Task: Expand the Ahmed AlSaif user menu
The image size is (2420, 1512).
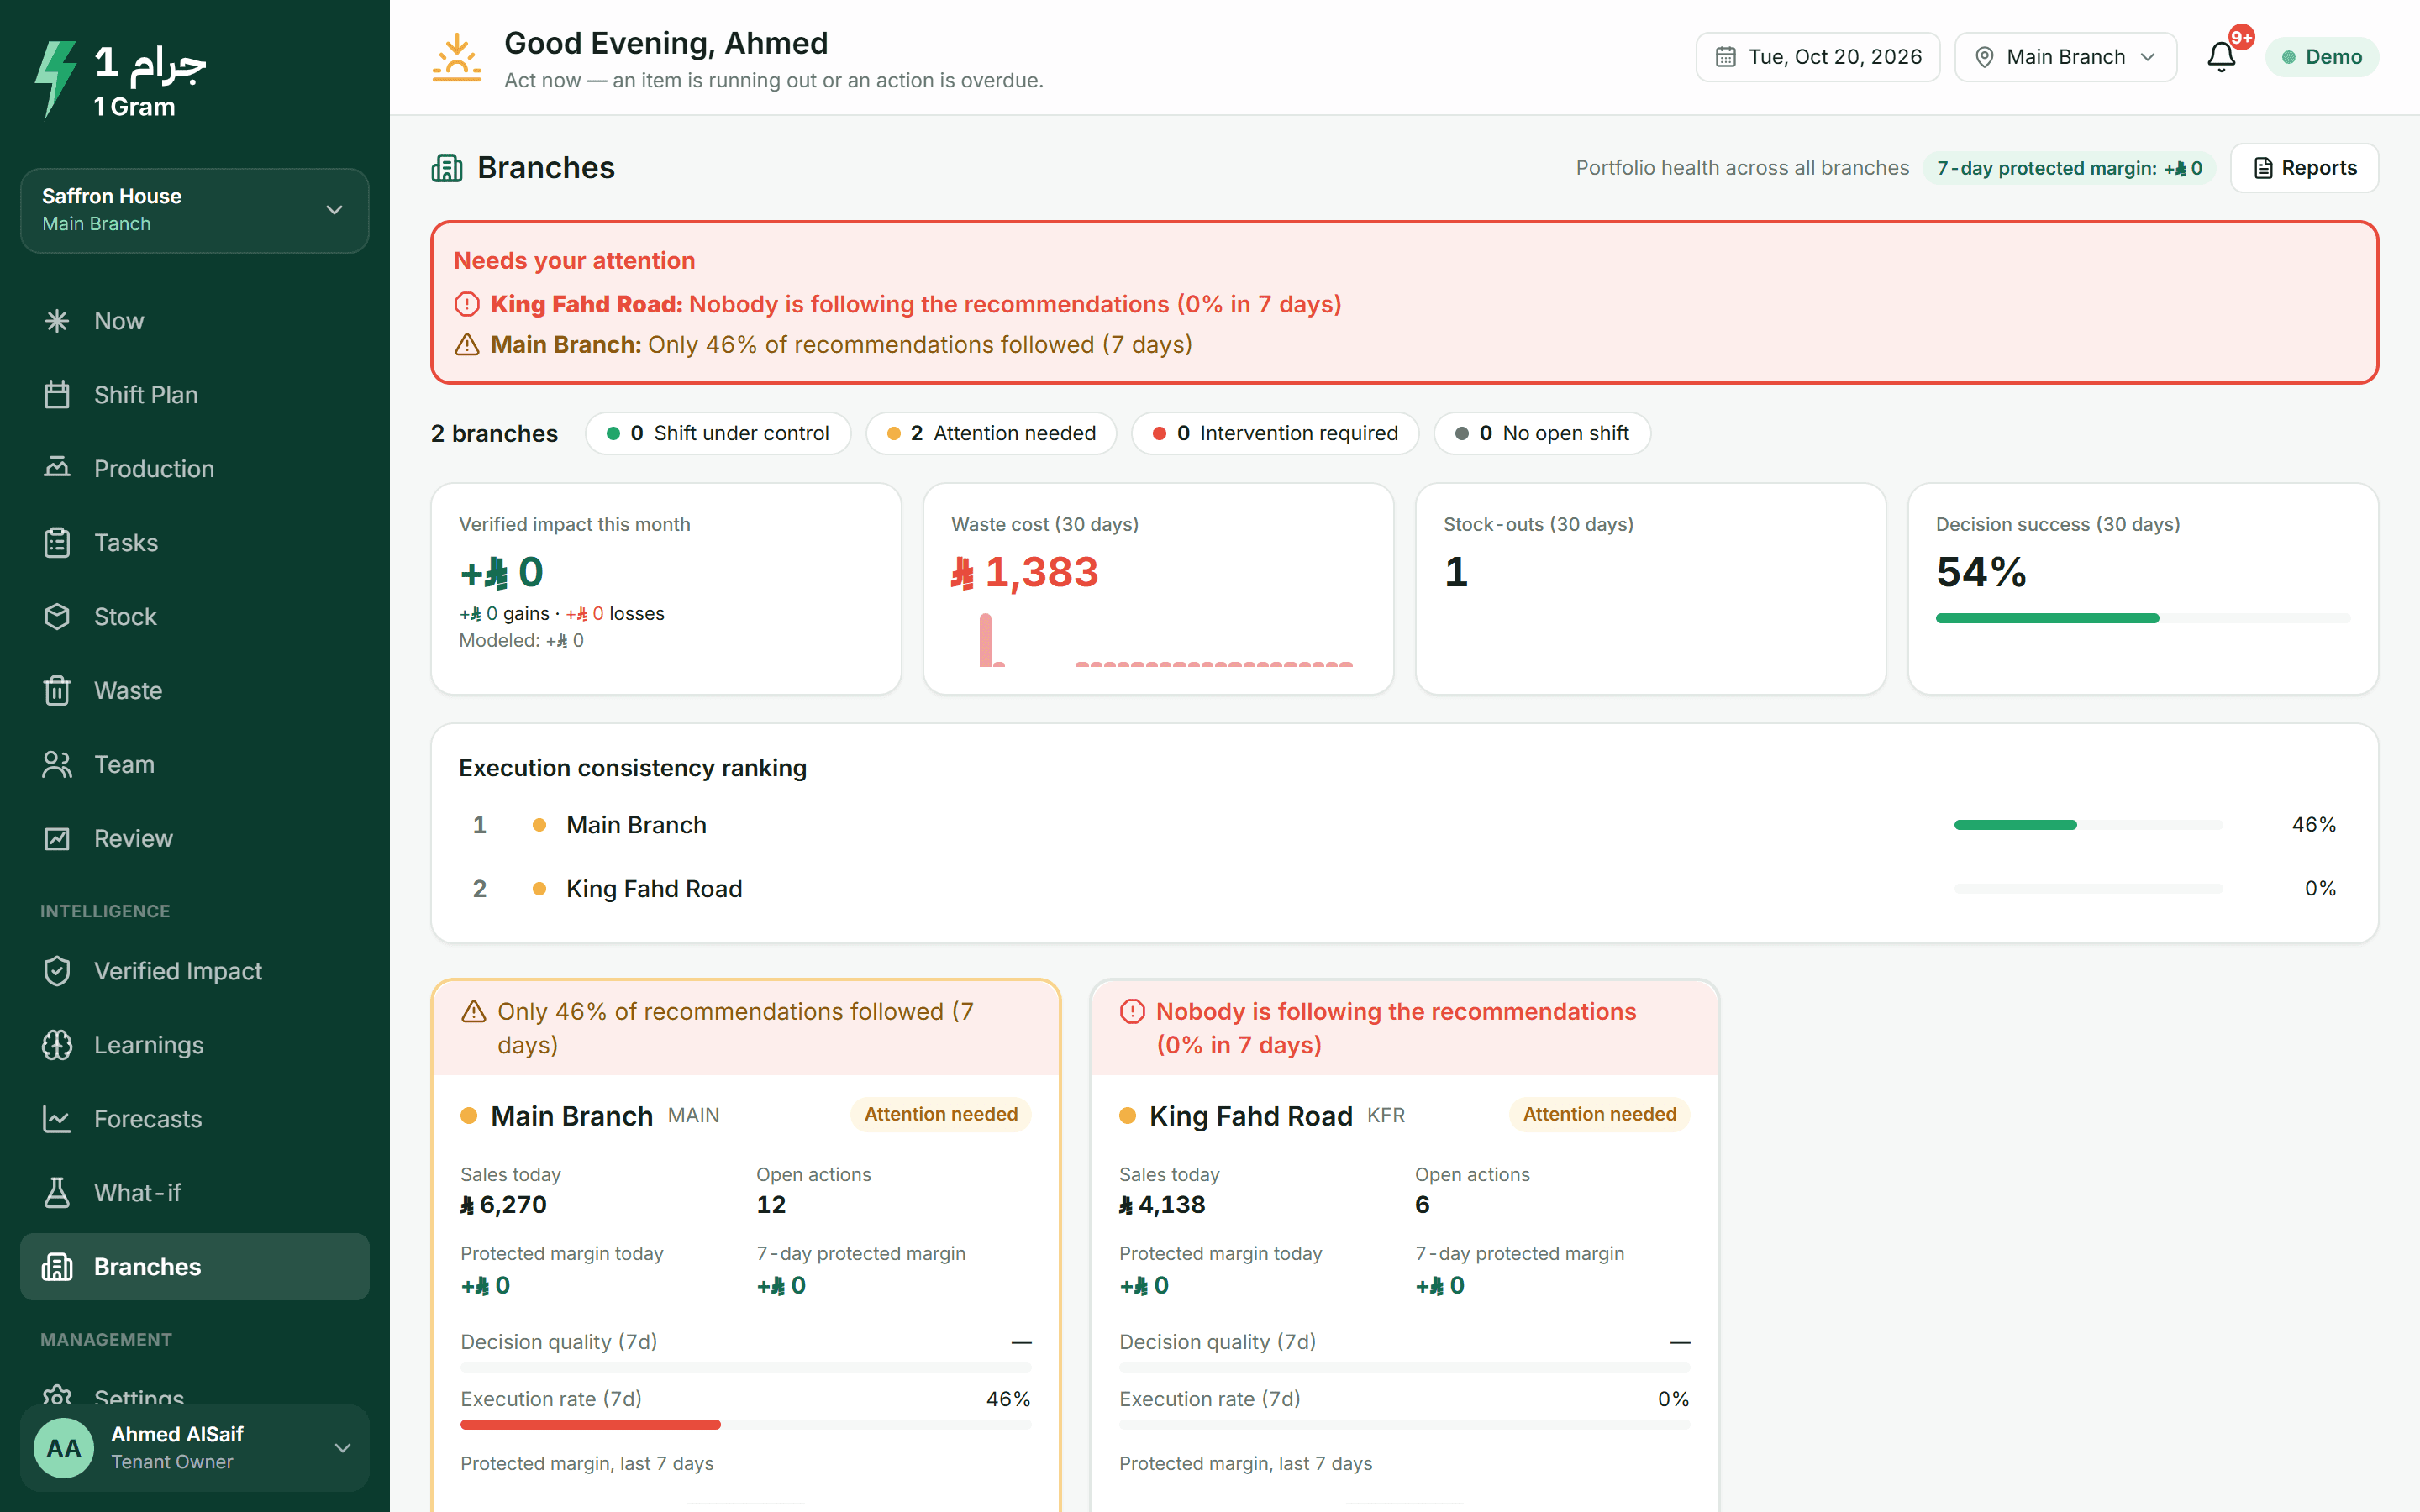Action: tap(195, 1447)
